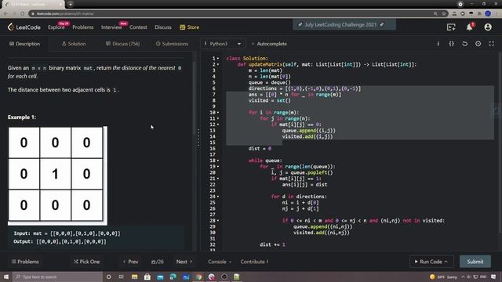Toggle the Autocomplete option

pos(269,44)
